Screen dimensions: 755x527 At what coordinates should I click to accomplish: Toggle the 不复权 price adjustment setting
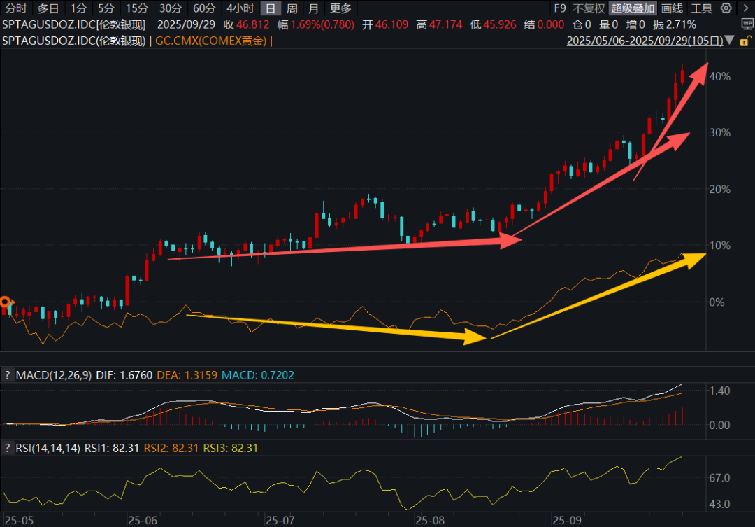(x=589, y=8)
